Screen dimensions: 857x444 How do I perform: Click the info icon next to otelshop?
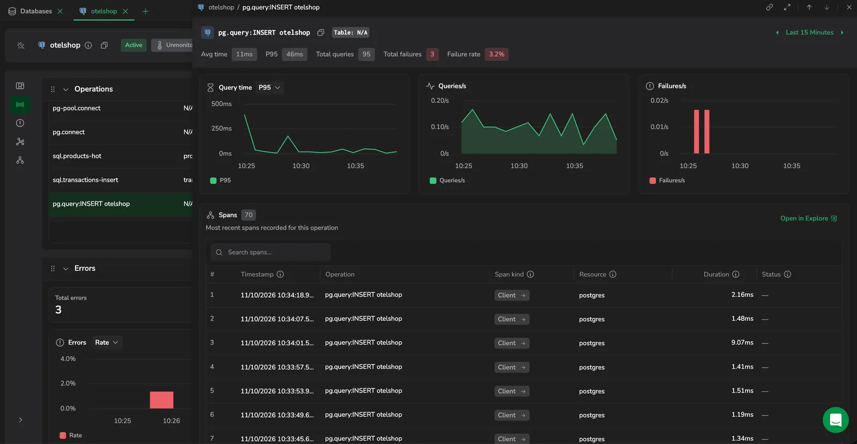pos(88,46)
